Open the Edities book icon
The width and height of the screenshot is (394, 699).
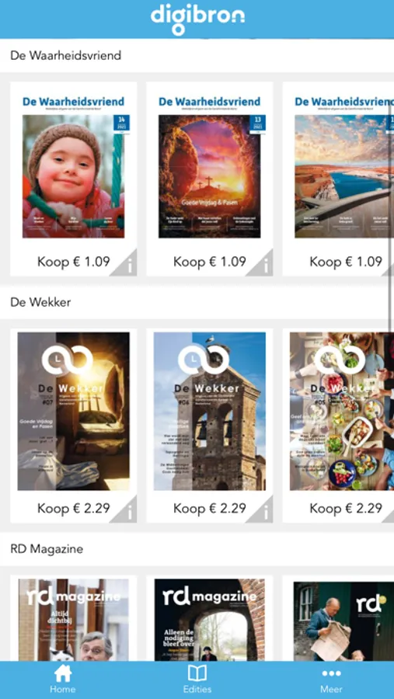tap(197, 673)
